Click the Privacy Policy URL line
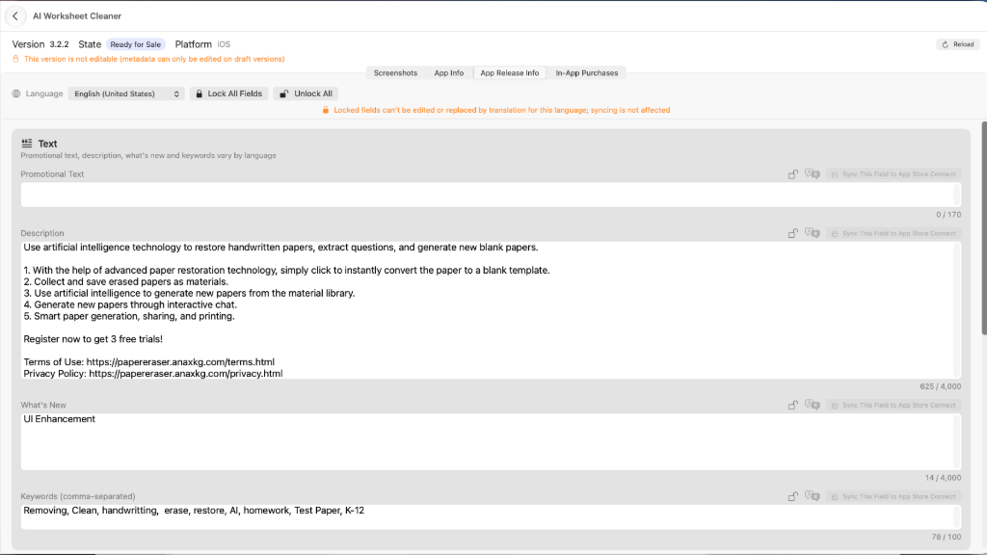Image resolution: width=987 pixels, height=555 pixels. (x=153, y=374)
